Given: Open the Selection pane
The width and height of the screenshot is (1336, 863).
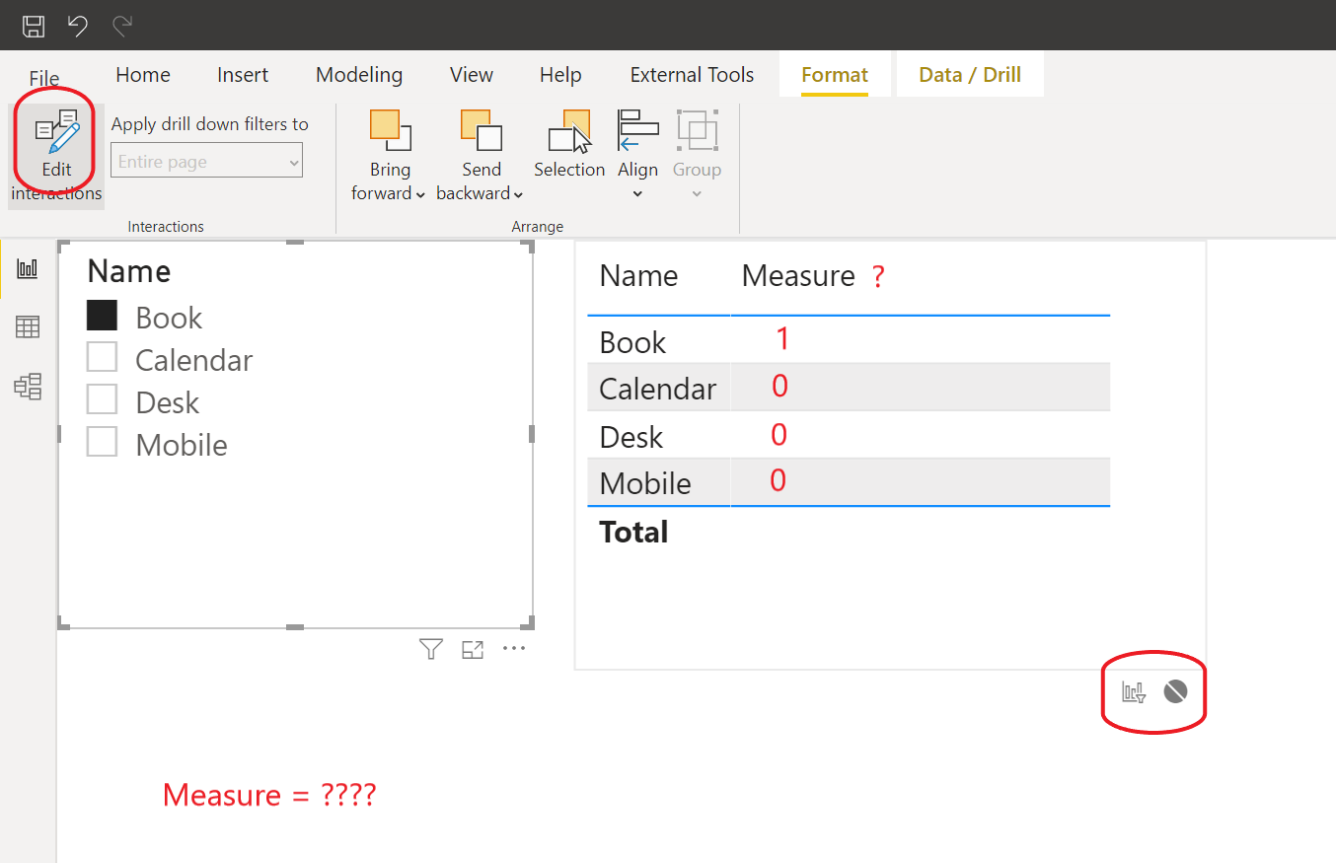Looking at the screenshot, I should point(569,144).
